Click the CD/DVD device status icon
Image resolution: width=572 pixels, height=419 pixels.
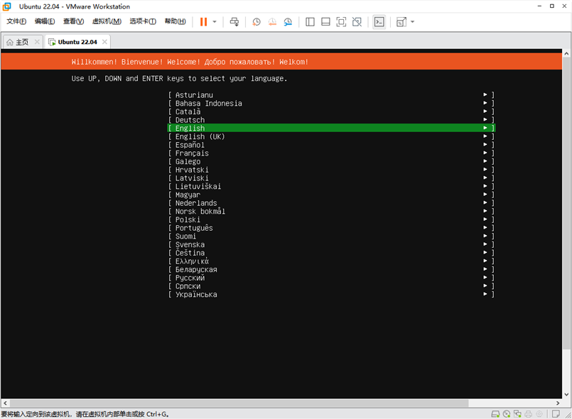pos(507,414)
